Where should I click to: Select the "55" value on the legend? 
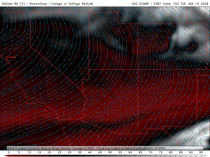120,152
